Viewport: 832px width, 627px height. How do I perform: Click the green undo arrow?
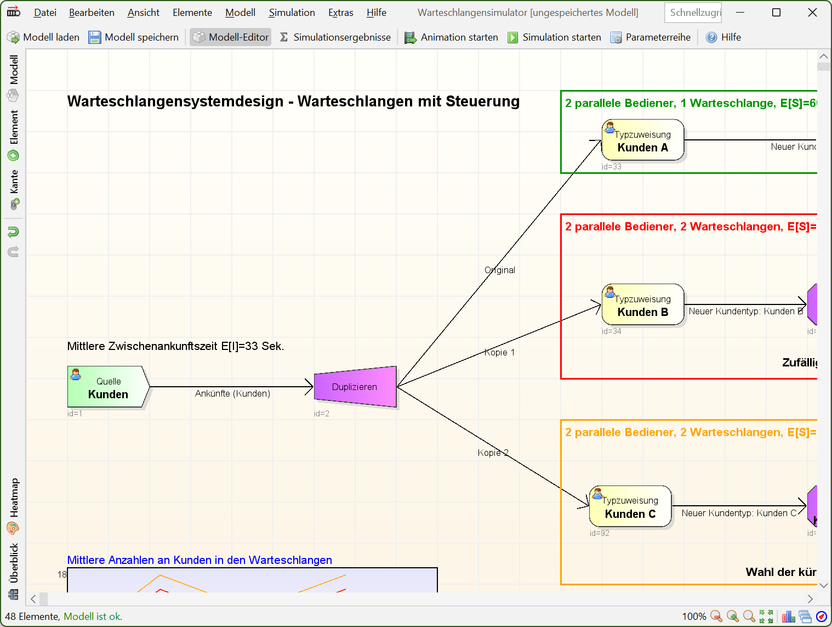[13, 231]
